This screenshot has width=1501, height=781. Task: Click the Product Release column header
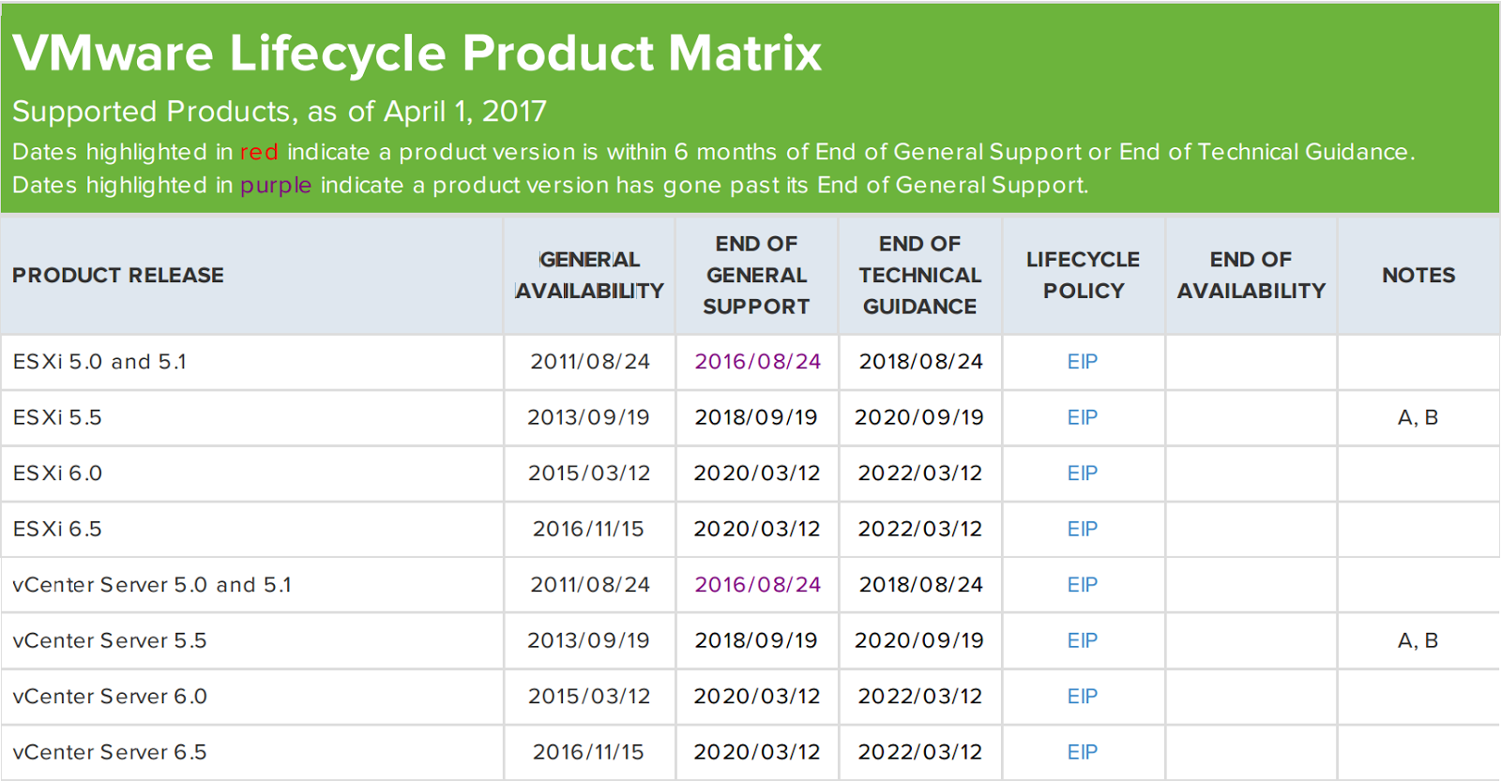coord(118,276)
